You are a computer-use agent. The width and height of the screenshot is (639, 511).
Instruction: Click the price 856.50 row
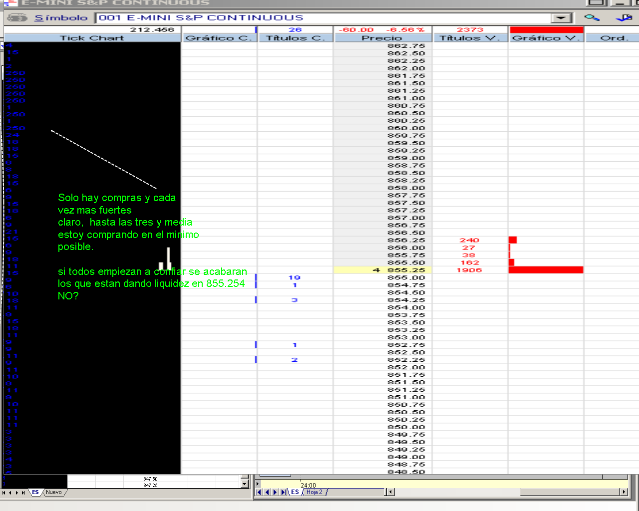[x=406, y=233]
